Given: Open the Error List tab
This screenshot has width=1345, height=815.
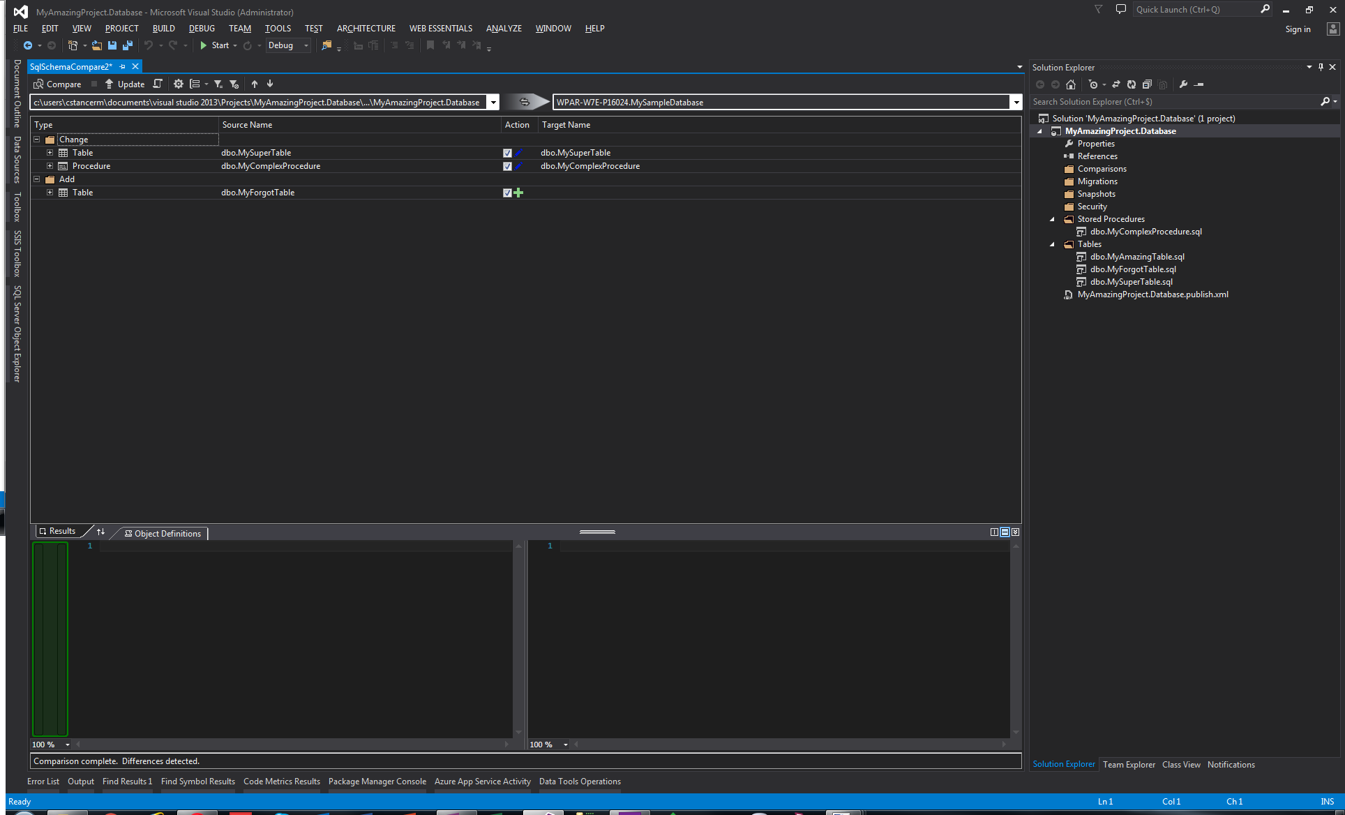Looking at the screenshot, I should (43, 782).
